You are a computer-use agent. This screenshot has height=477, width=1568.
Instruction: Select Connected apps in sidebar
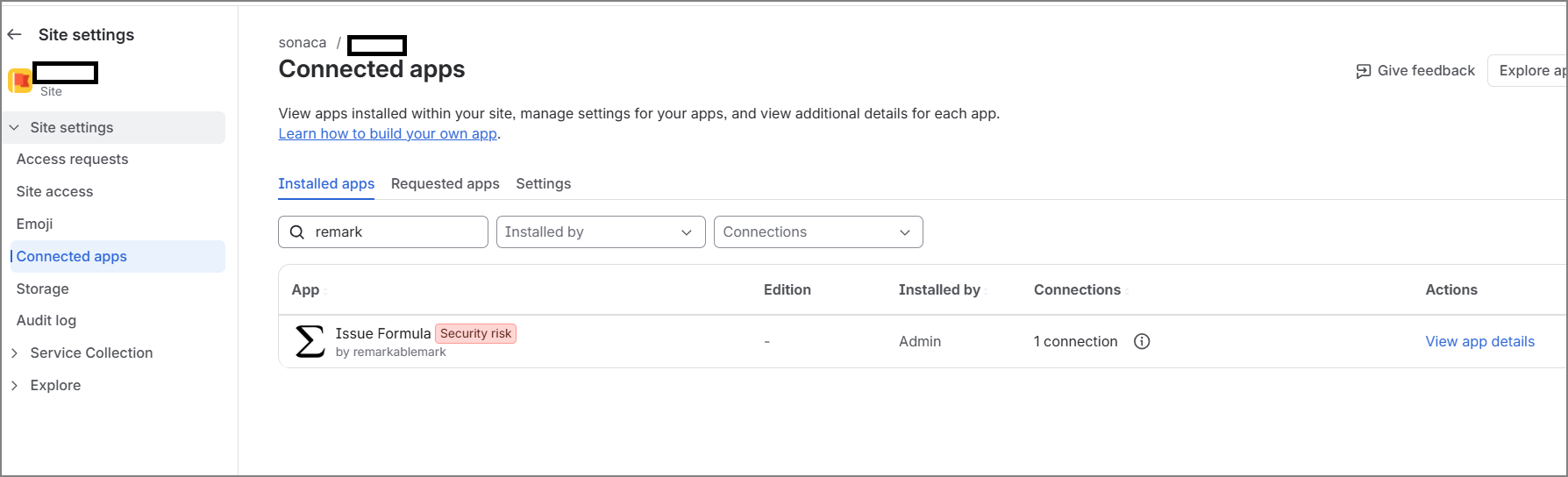point(118,257)
